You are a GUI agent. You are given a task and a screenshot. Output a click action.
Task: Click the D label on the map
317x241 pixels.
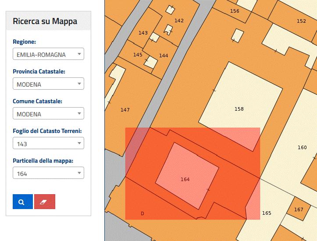pos(142,213)
